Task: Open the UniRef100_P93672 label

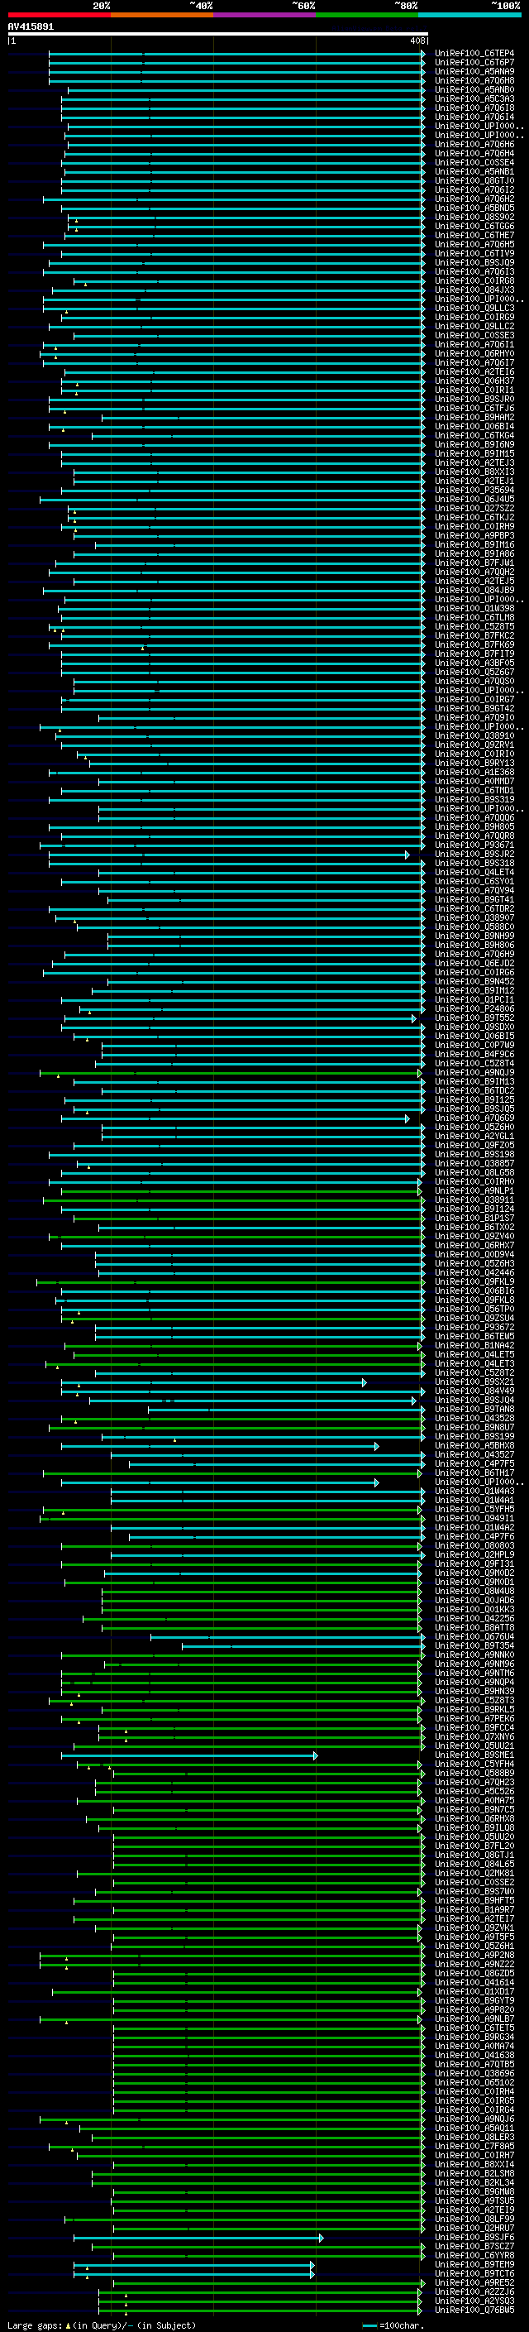Action: [474, 1327]
